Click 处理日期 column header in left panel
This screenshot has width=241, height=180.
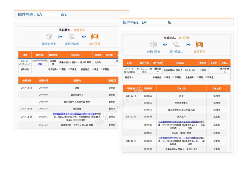[x=27, y=80]
